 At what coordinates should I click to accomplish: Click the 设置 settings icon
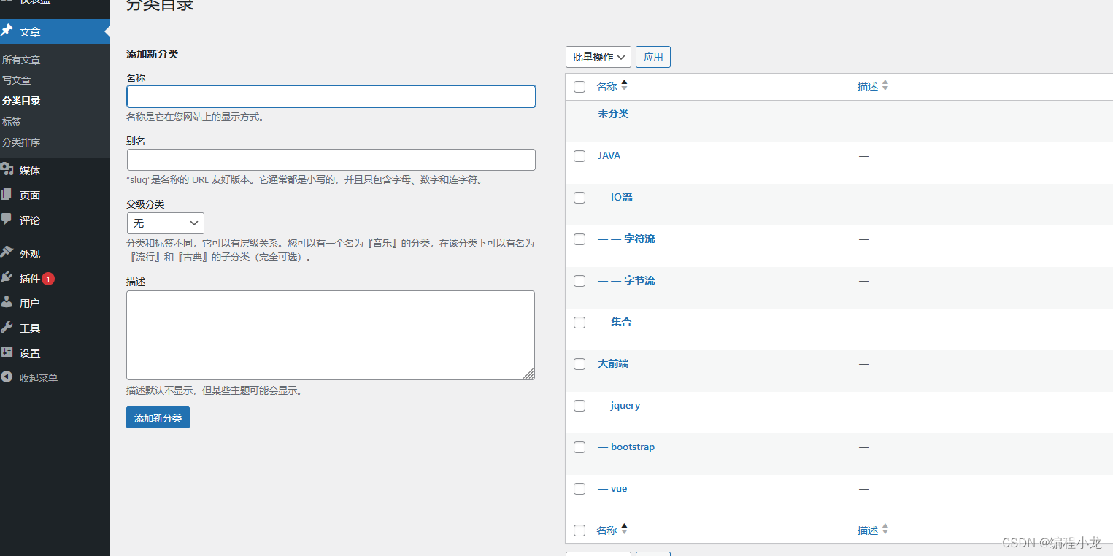click(x=7, y=352)
